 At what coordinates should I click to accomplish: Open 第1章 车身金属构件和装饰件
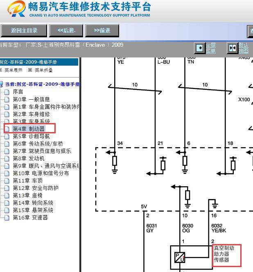[46, 107]
